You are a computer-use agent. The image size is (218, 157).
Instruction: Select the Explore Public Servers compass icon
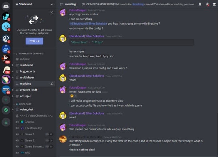[6, 110]
